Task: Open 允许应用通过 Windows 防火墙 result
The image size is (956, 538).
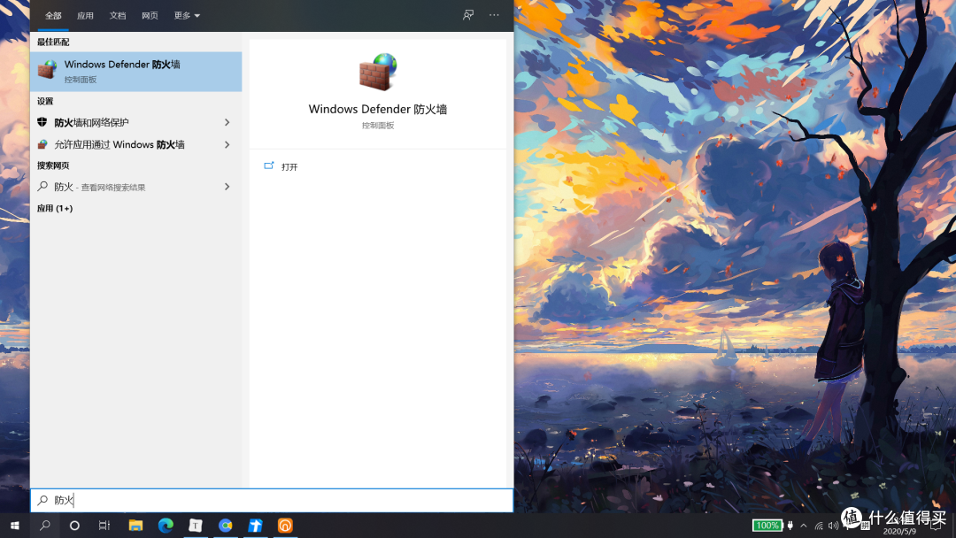Action: [x=136, y=144]
